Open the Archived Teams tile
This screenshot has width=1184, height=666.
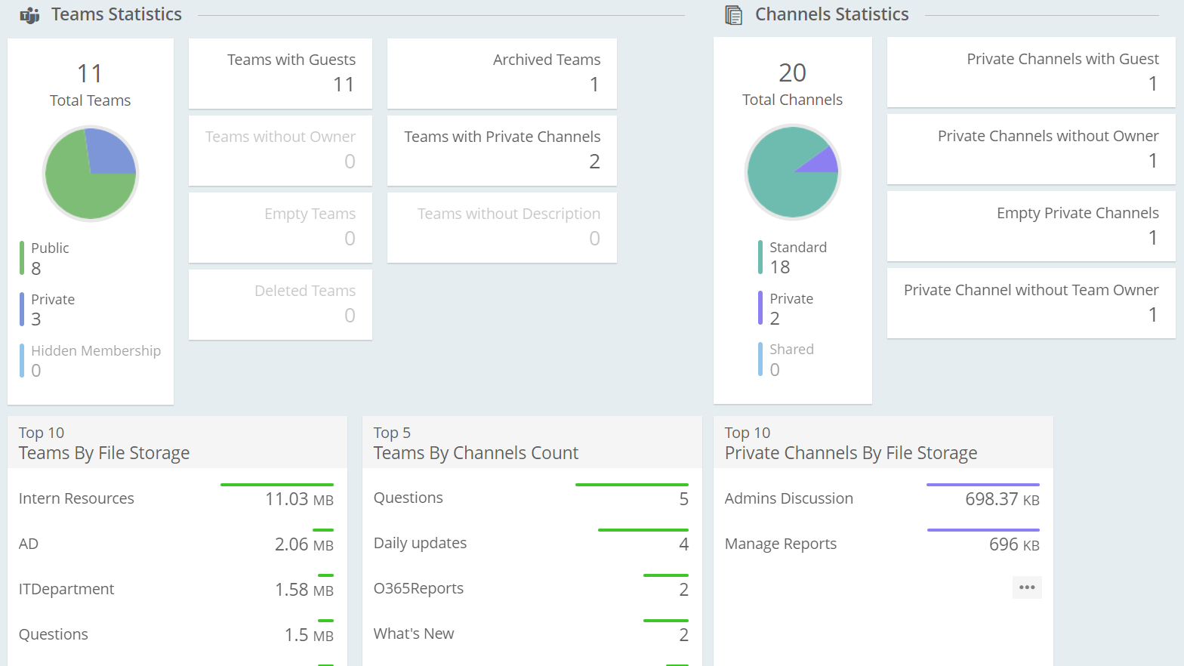pos(501,73)
